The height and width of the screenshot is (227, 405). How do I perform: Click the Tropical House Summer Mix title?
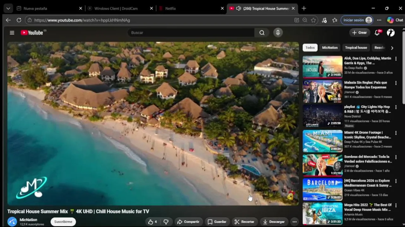pyautogui.click(x=78, y=212)
